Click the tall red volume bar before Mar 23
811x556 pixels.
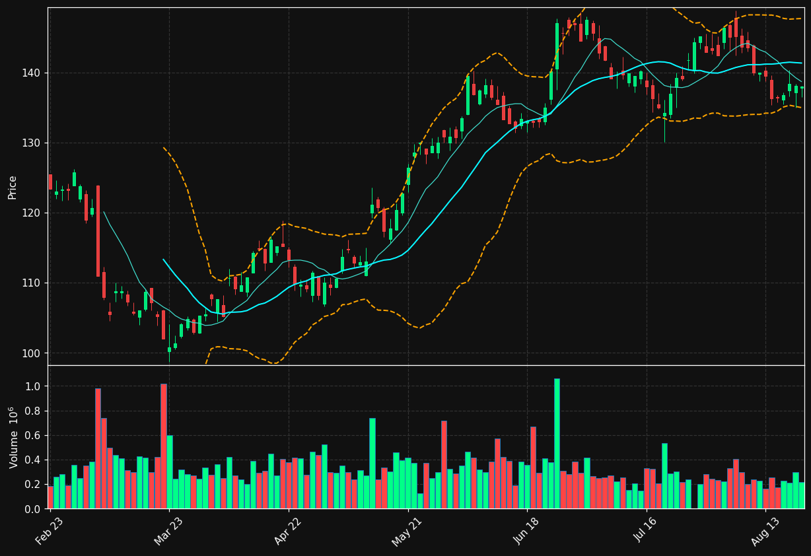(163, 446)
